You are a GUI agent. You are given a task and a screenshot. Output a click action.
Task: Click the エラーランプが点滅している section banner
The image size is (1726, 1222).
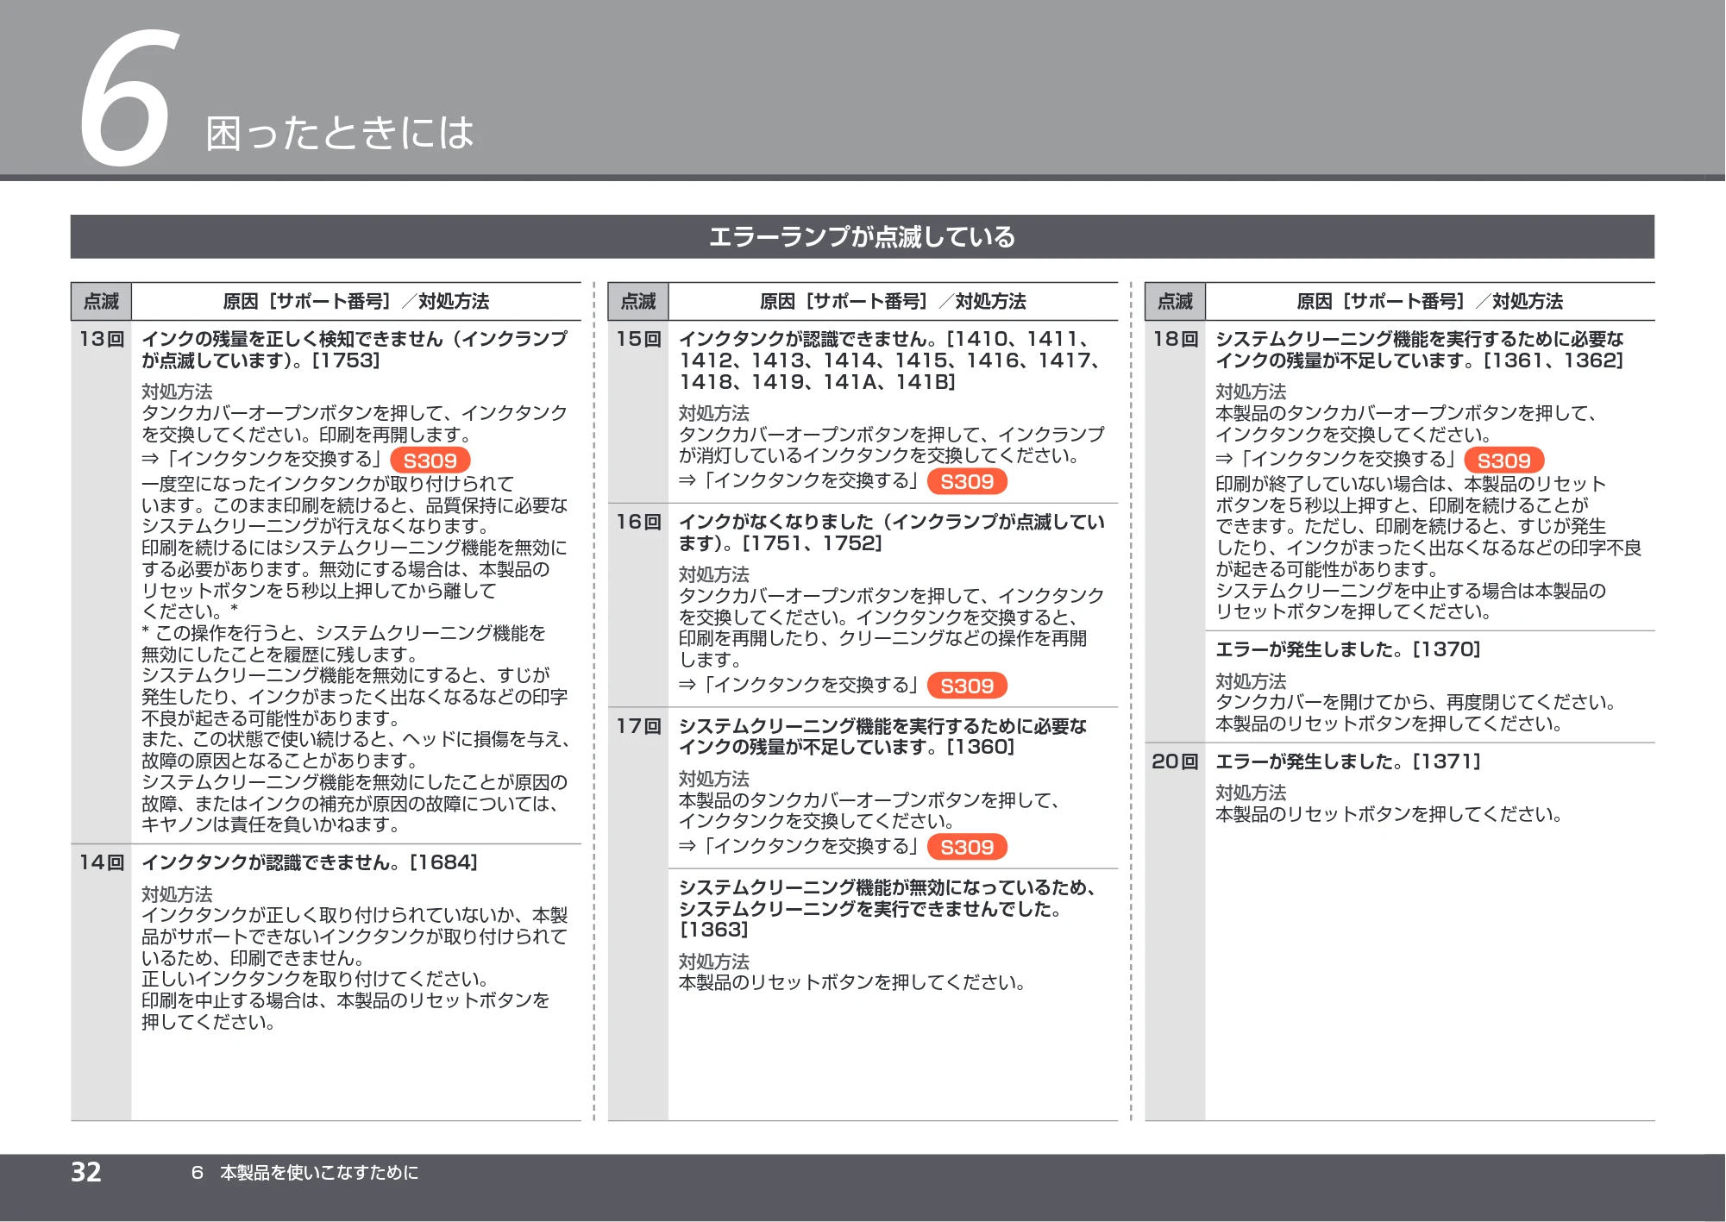pyautogui.click(x=863, y=236)
